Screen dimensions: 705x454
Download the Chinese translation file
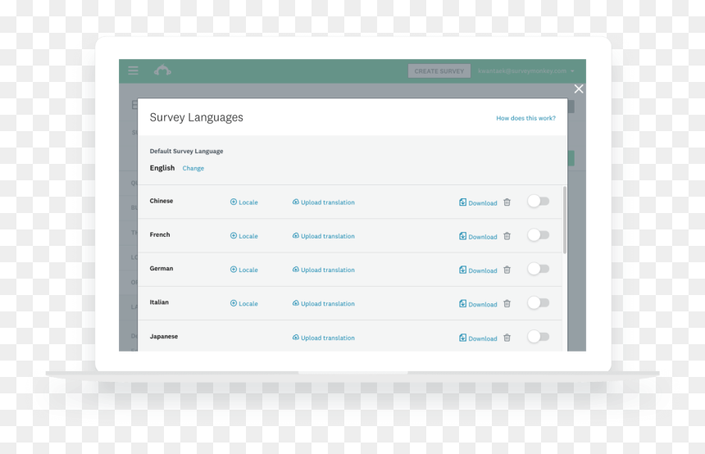click(478, 202)
